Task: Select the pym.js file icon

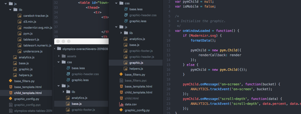Action: click(x=19, y=33)
